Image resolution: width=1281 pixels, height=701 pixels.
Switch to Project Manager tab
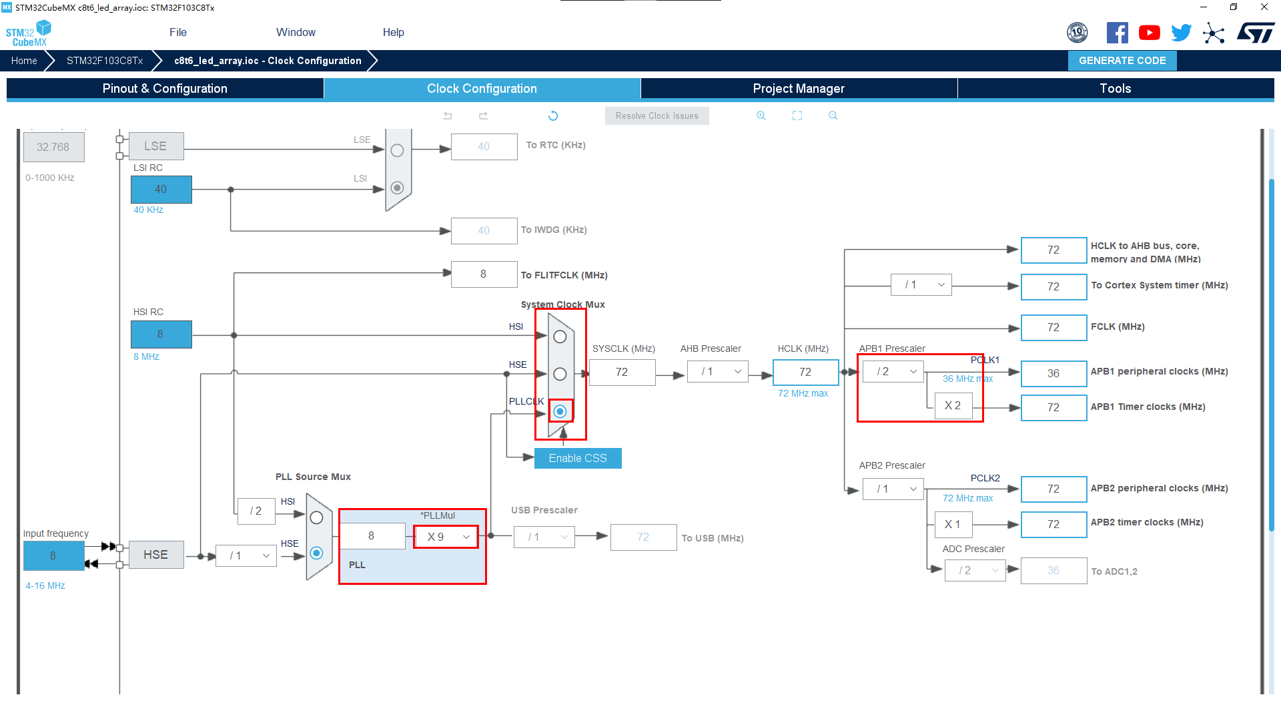(799, 89)
